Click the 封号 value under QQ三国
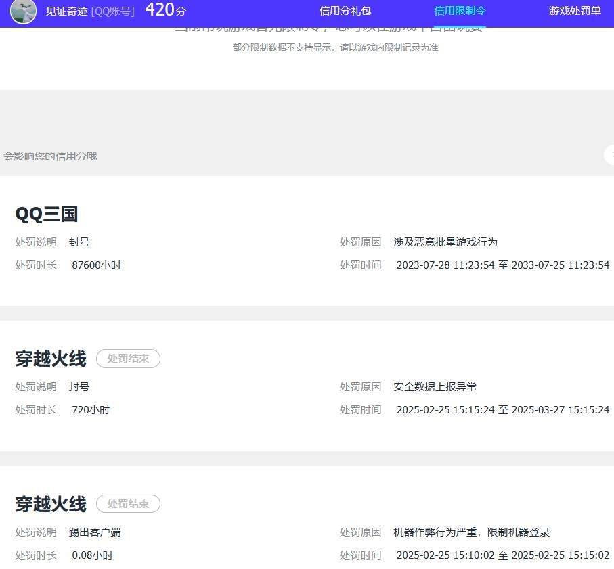Image resolution: width=614 pixels, height=569 pixels. [79, 242]
